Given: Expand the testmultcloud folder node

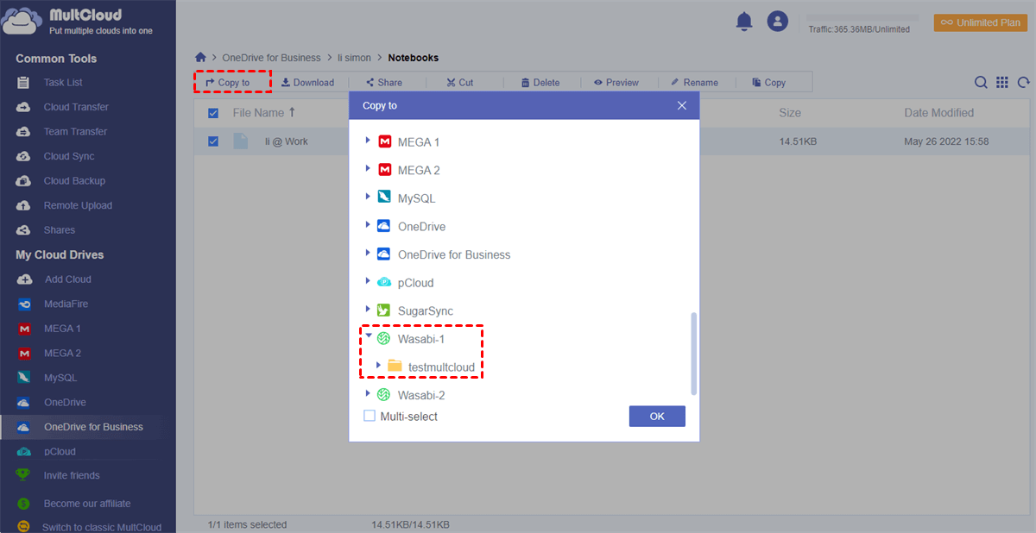Looking at the screenshot, I should coord(379,366).
